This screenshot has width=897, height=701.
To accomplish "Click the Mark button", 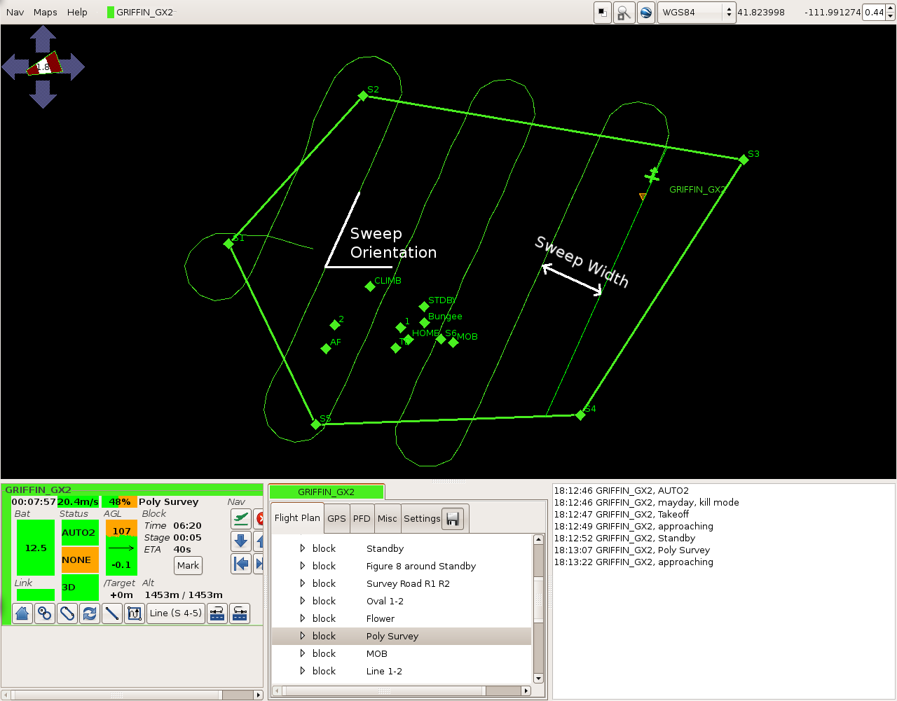I will (x=188, y=565).
